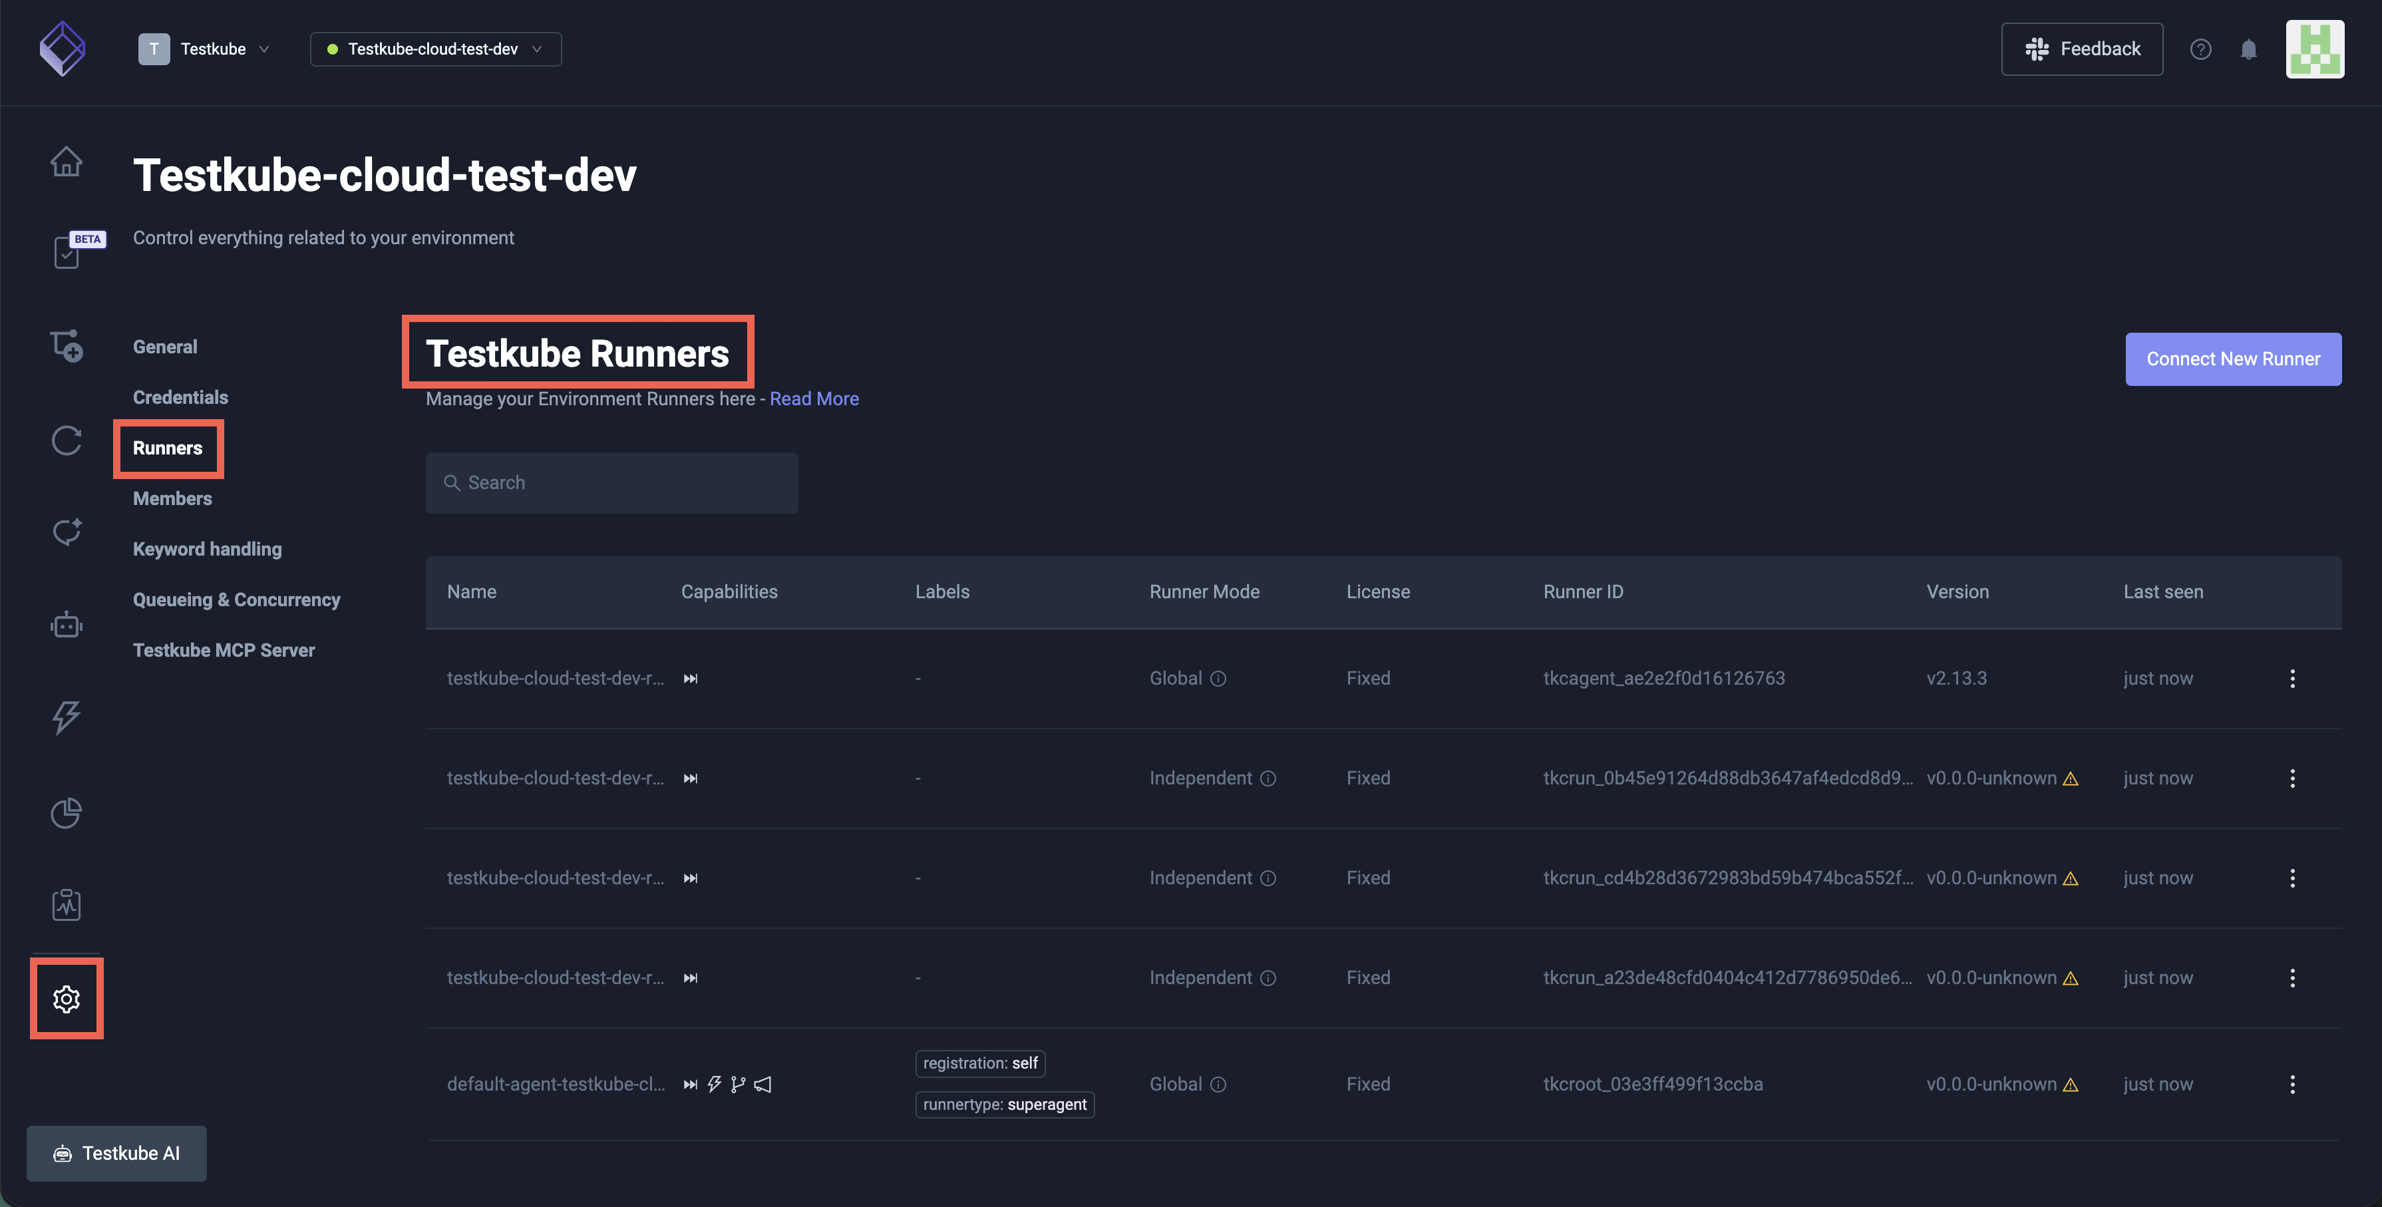Open actions menu for tkcroot_03e3ff499f13ccba row
Viewport: 2382px width, 1207px height.
click(2292, 1085)
